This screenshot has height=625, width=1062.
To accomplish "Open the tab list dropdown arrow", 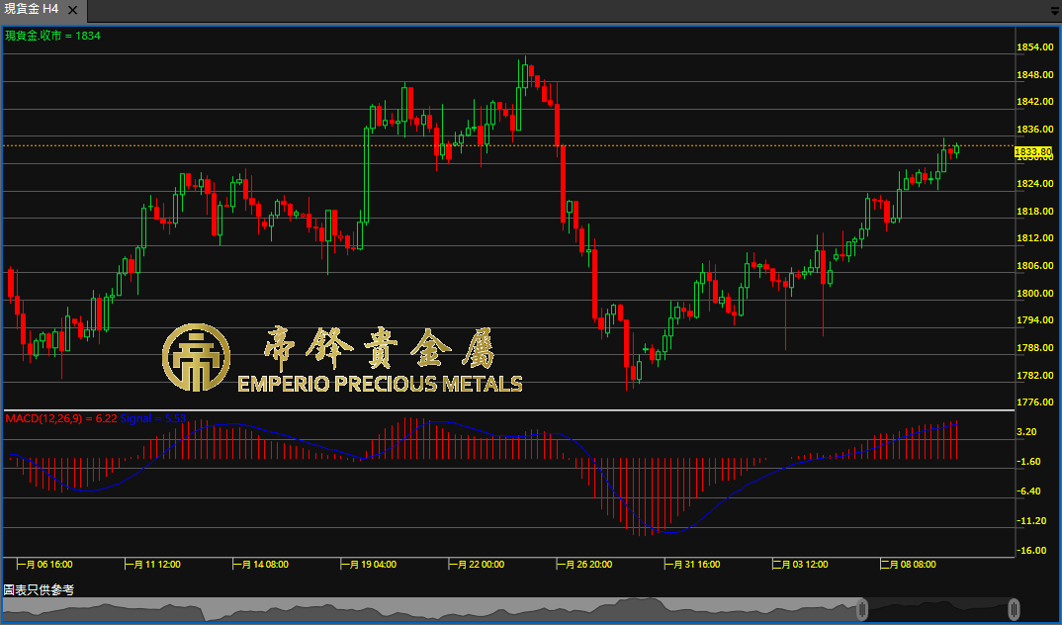I will (x=1054, y=11).
